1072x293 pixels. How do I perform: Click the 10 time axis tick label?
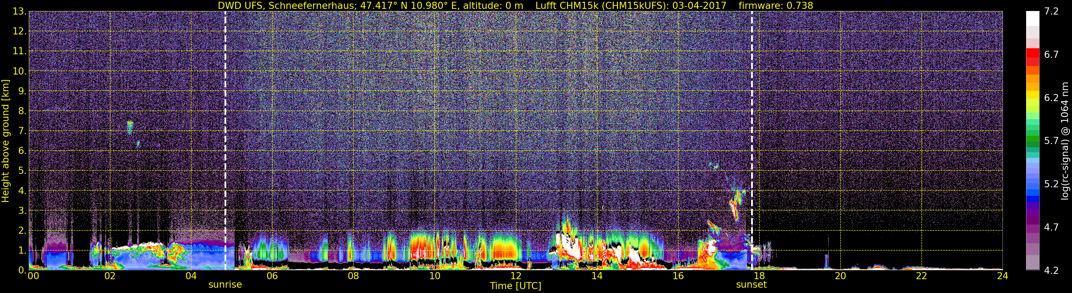point(434,276)
